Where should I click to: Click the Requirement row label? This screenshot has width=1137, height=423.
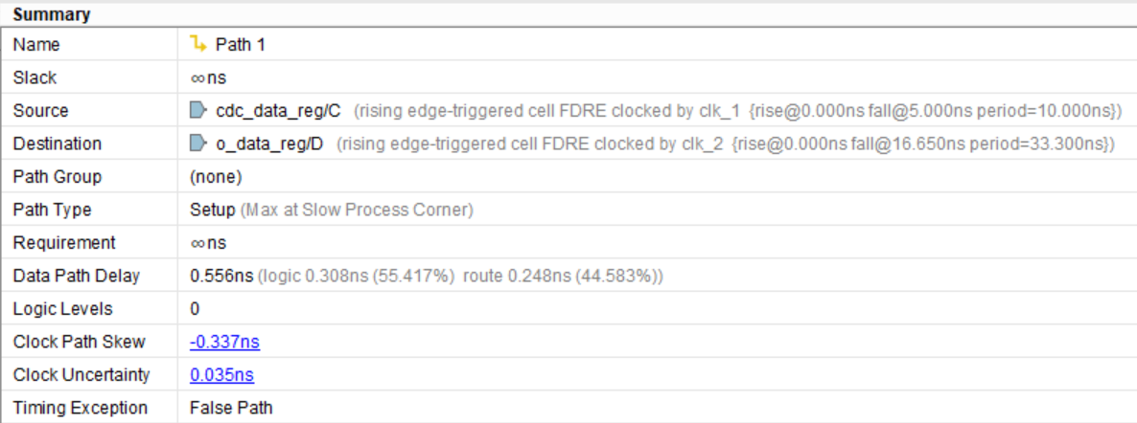click(64, 243)
